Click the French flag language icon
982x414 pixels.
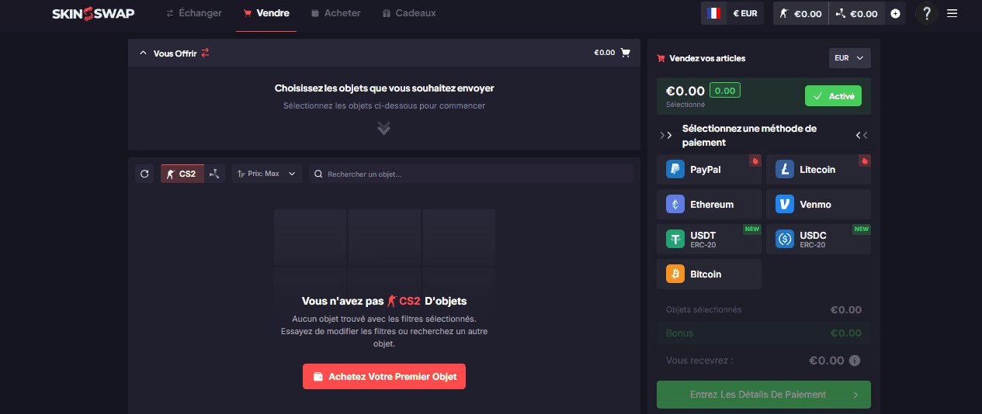click(713, 13)
